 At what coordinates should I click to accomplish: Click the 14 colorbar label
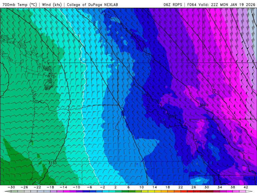155,187
